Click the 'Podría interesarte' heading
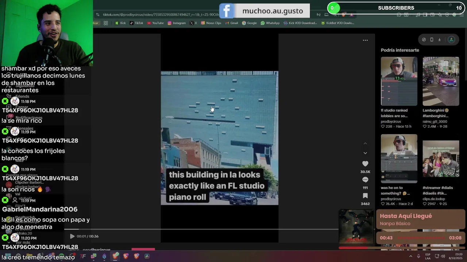Image resolution: width=467 pixels, height=262 pixels. pos(400,50)
